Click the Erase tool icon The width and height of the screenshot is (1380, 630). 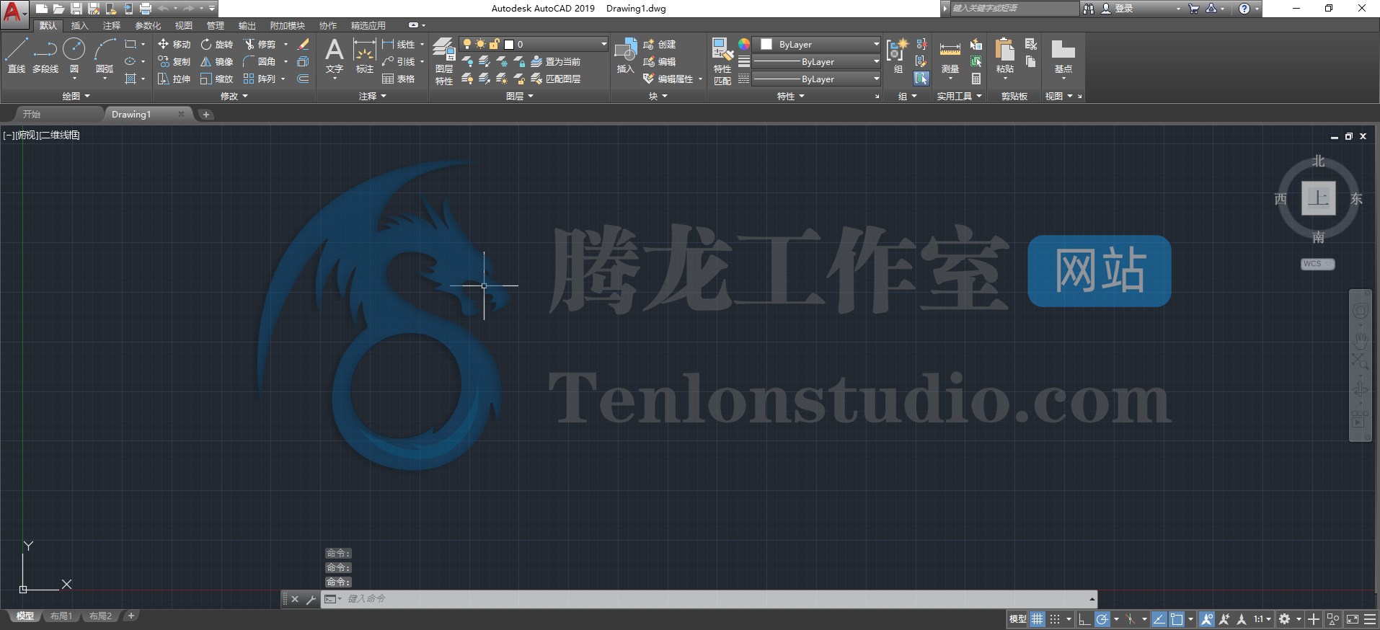304,44
